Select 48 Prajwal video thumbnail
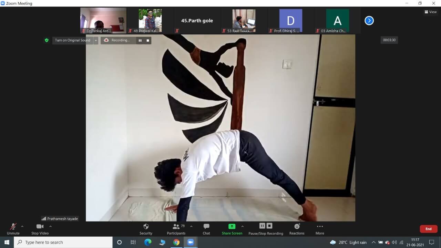The width and height of the screenshot is (441, 248). (x=150, y=21)
